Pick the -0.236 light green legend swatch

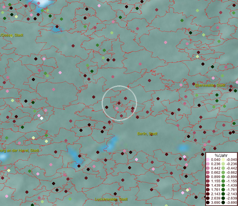pos(223,164)
